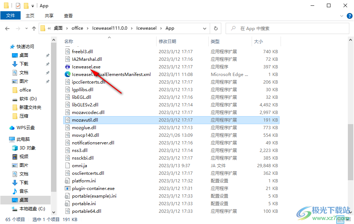Click the Iceweasel.exe application icon
354x224 pixels.
(x=68, y=67)
